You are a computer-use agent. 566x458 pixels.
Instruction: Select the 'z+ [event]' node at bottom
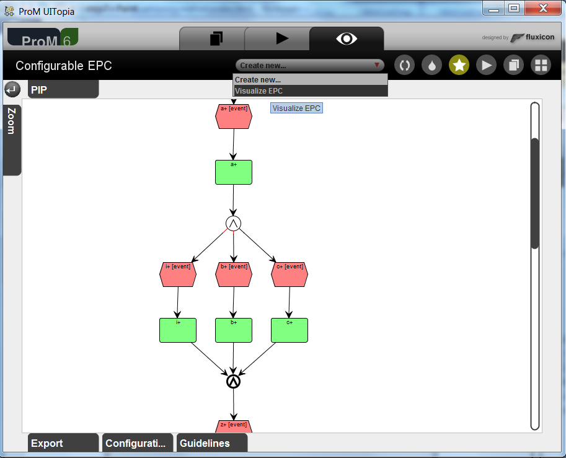[234, 426]
